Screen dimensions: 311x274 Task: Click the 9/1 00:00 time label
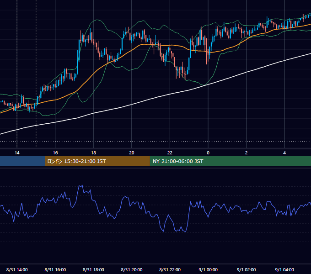(208, 269)
